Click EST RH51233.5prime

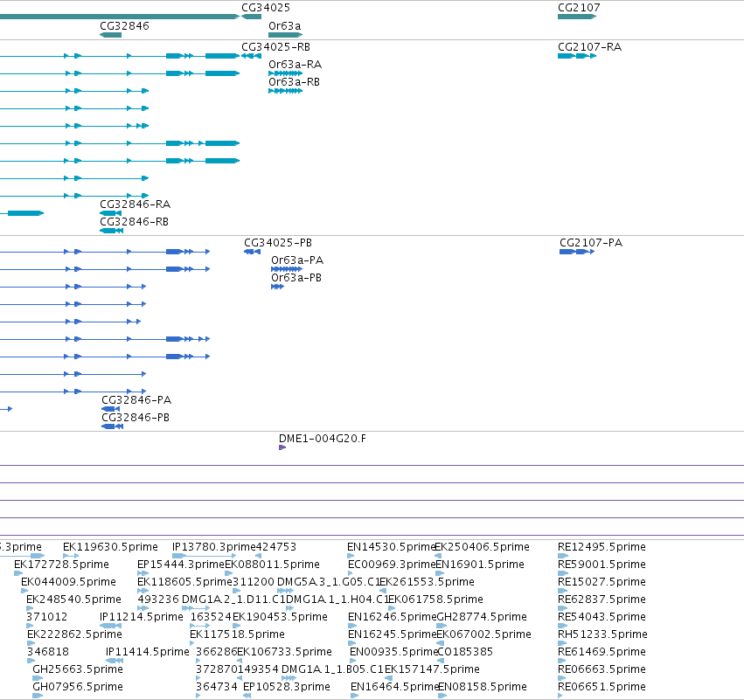click(x=602, y=634)
